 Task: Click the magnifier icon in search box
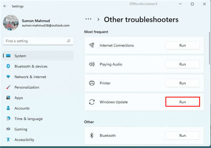point(69,41)
